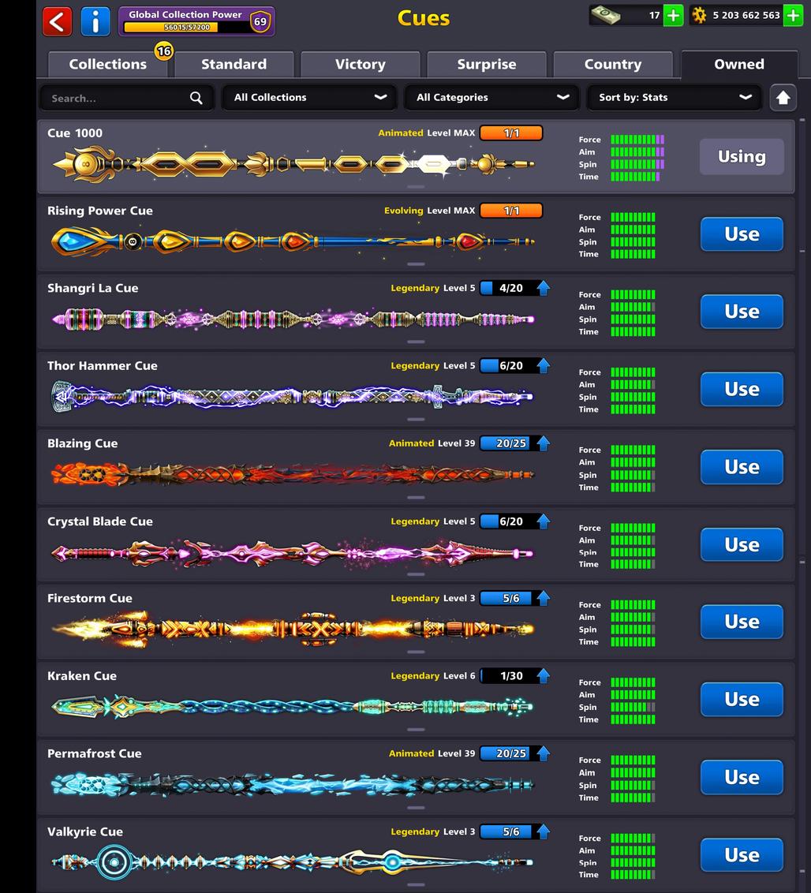Open the All Categories dropdown
Screen dimensions: 811x893
(x=492, y=98)
